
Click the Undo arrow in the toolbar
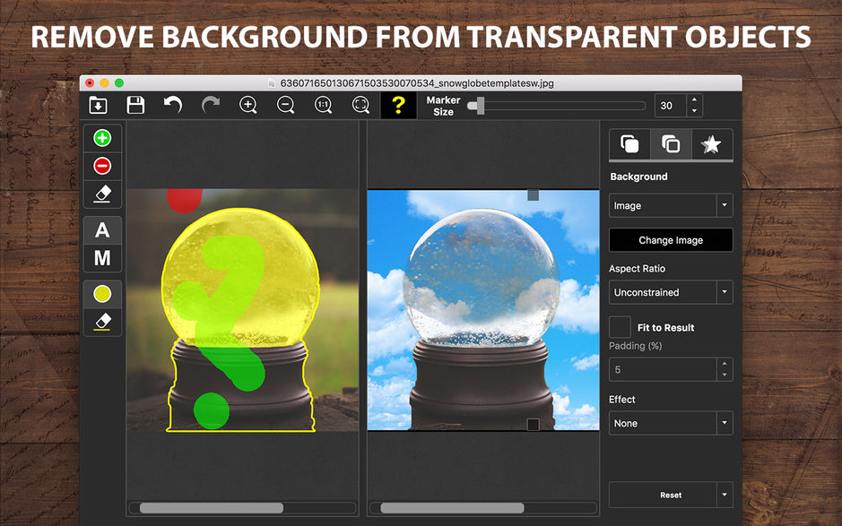pyautogui.click(x=173, y=105)
